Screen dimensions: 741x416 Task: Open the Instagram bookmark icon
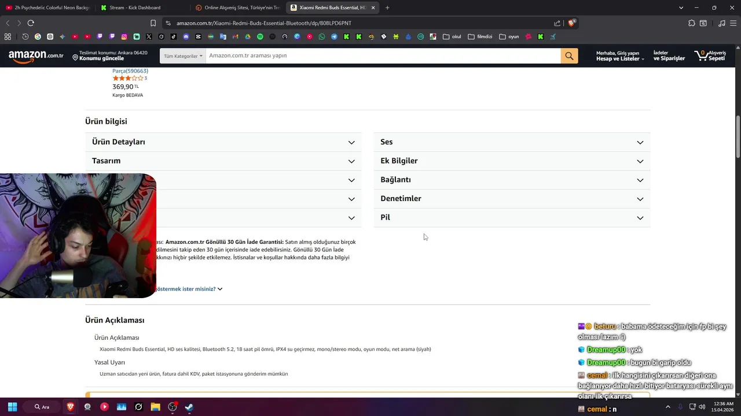coord(124,36)
